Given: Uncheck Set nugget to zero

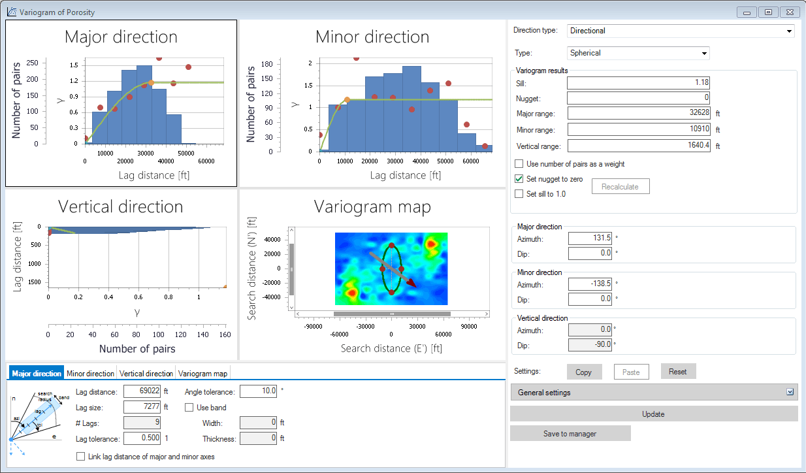Looking at the screenshot, I should tap(519, 179).
